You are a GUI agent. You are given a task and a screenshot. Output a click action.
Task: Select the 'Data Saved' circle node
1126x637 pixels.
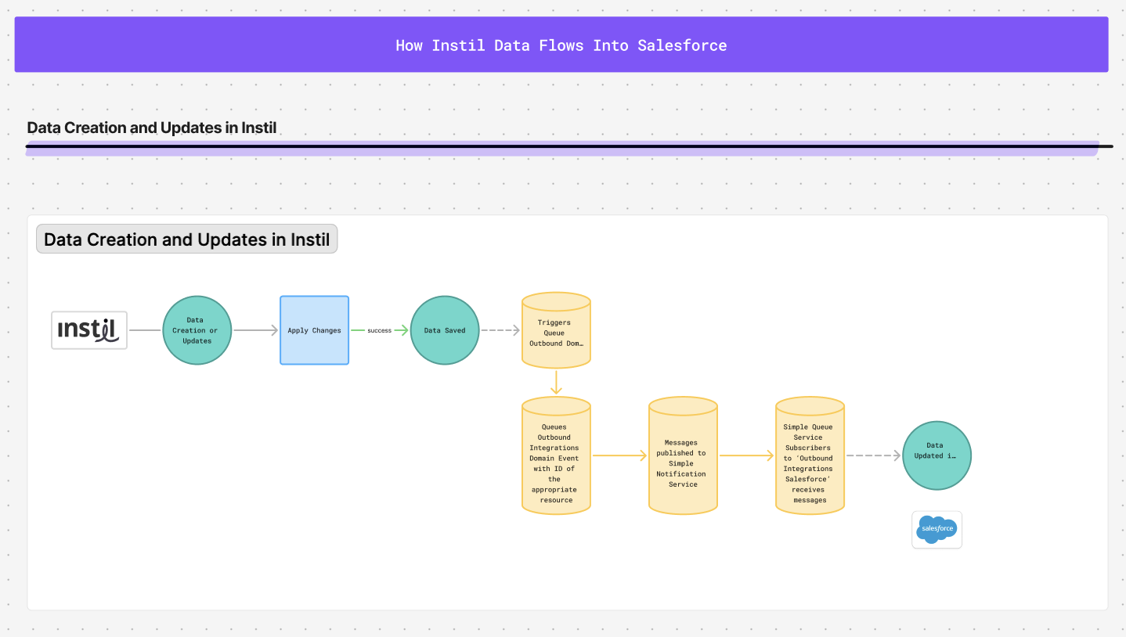coord(445,330)
